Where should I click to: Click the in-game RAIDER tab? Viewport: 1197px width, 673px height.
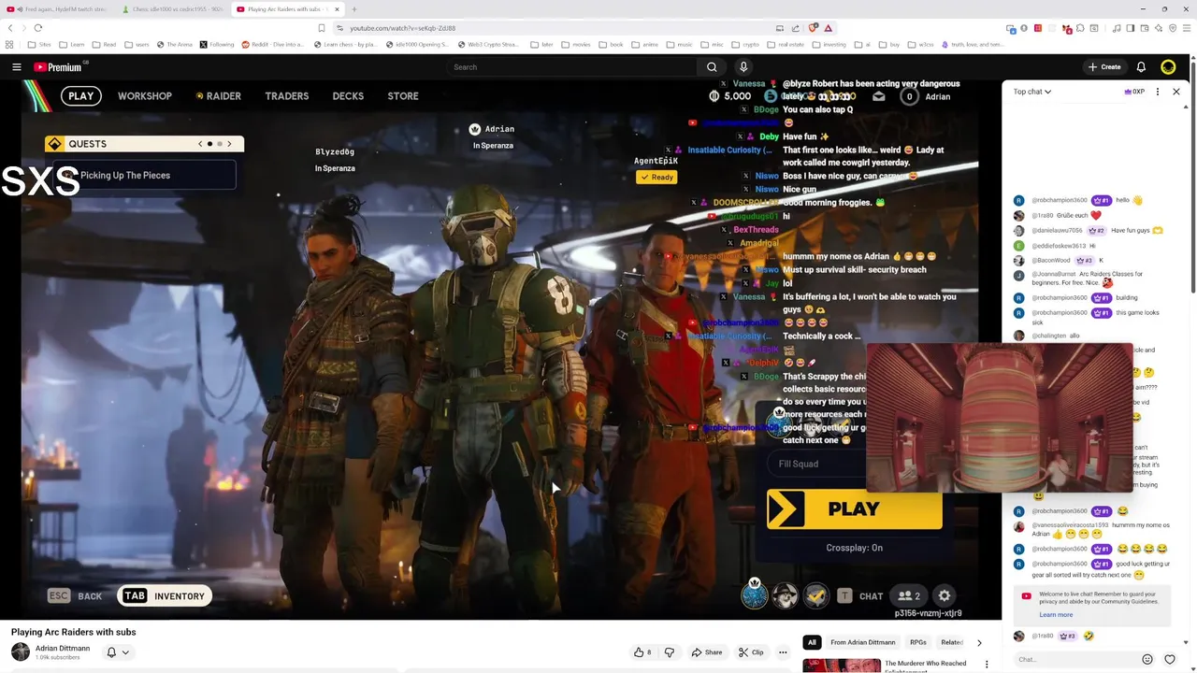click(x=219, y=96)
